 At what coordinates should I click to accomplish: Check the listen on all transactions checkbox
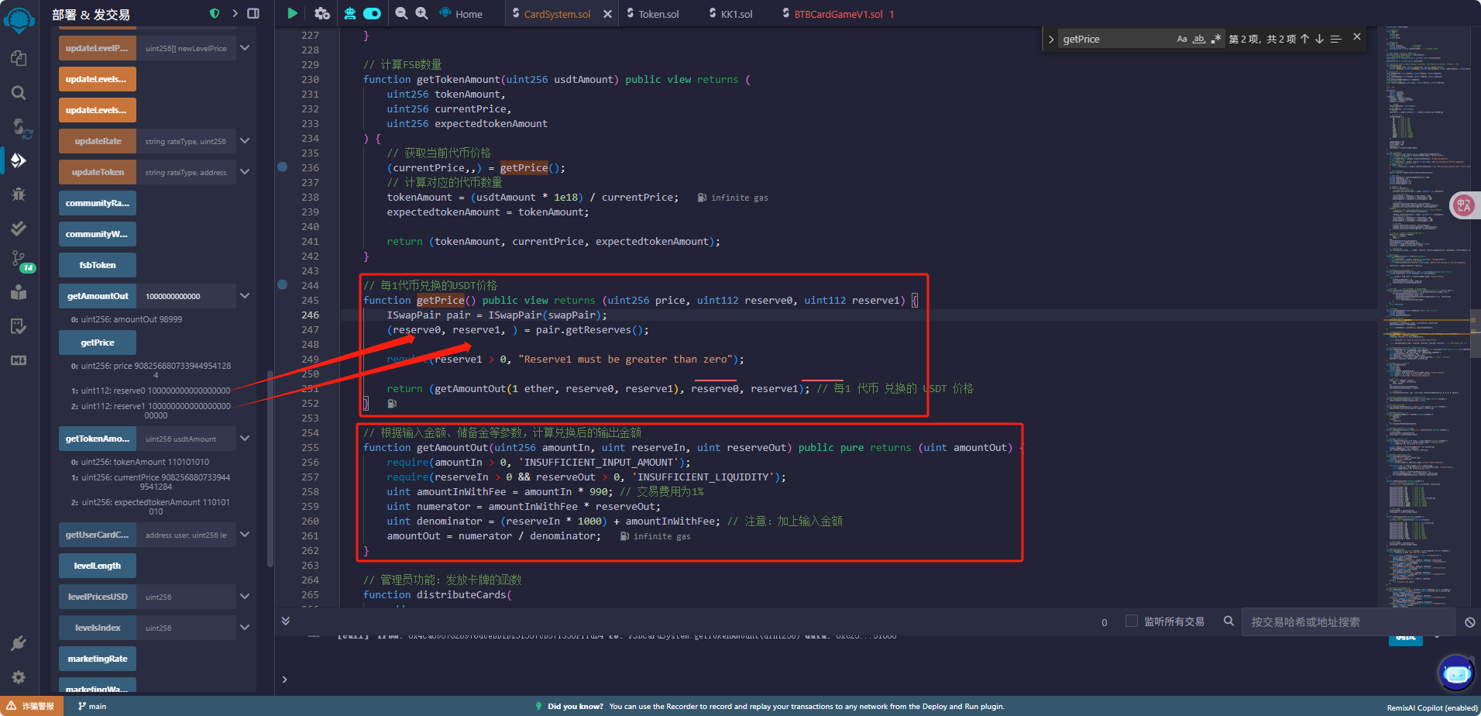[x=1132, y=621]
